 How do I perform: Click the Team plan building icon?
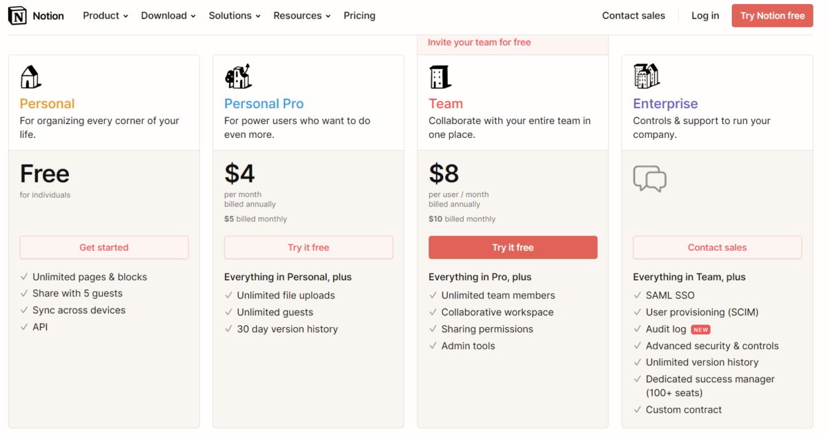(x=440, y=76)
